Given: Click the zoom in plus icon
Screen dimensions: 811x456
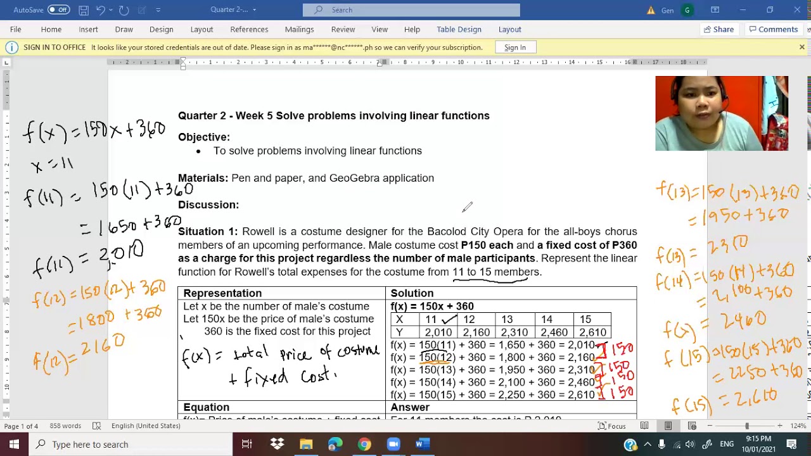Looking at the screenshot, I should 780,426.
